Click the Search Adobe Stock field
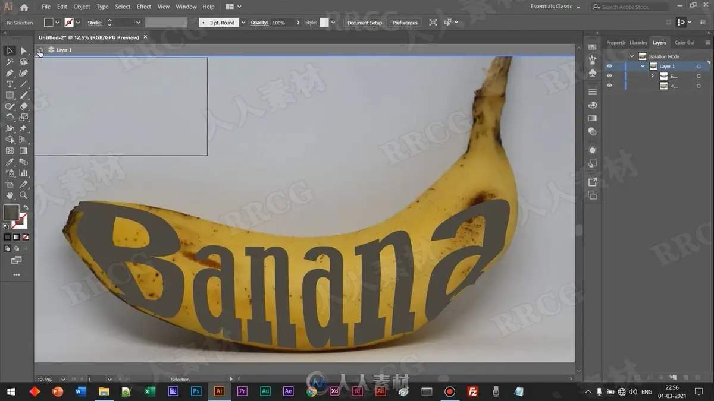714x401 pixels. pyautogui.click(x=630, y=7)
